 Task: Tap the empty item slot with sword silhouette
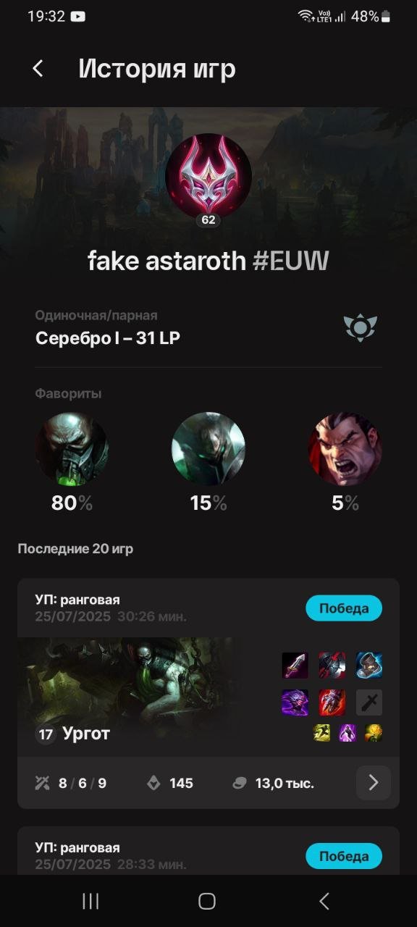coord(369,702)
